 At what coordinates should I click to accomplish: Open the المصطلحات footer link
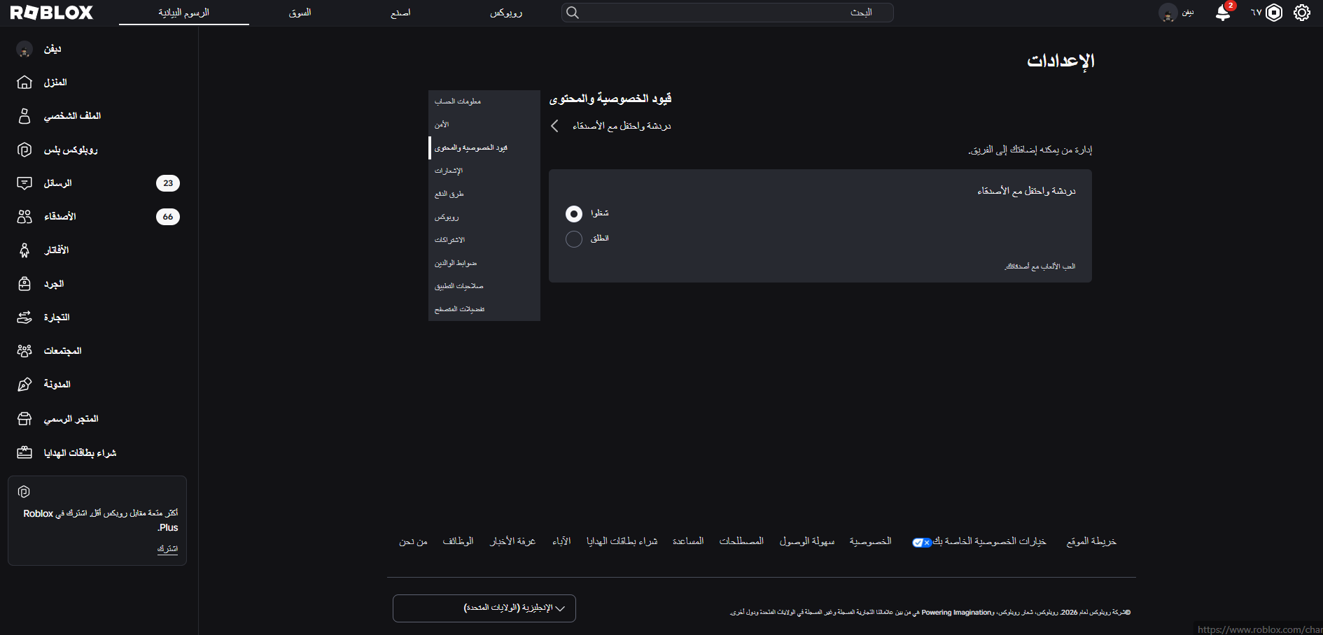tap(742, 541)
